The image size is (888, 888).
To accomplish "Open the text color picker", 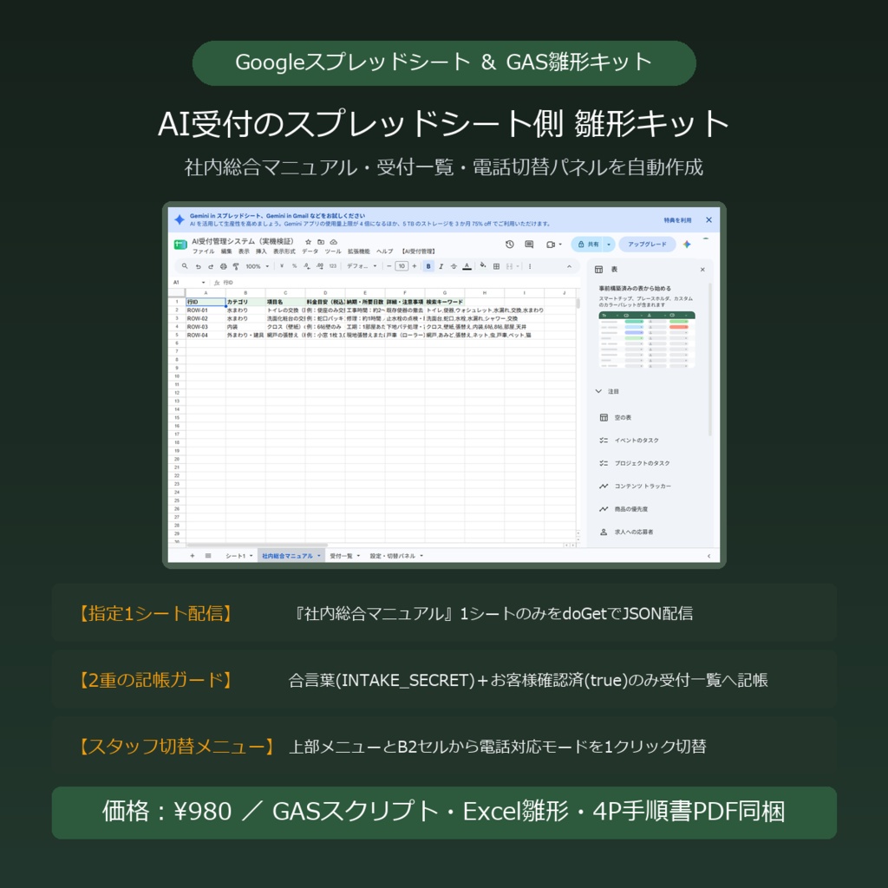I will tap(467, 266).
